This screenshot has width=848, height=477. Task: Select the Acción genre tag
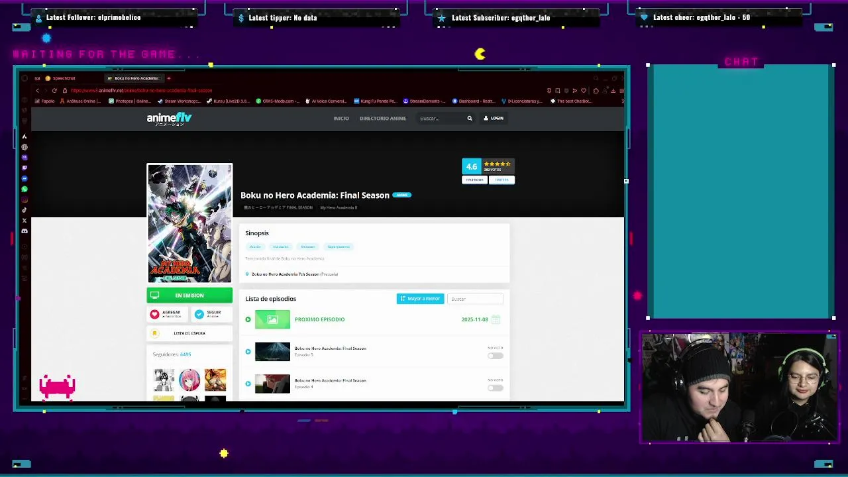point(255,246)
